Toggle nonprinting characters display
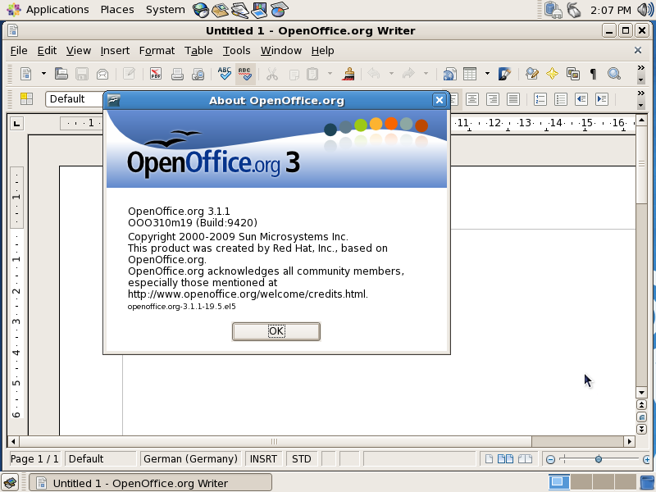 pos(591,74)
